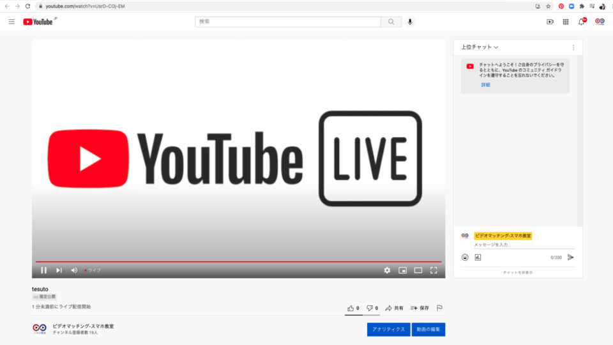Toggle theater mode
Image resolution: width=613 pixels, height=345 pixels.
[x=418, y=270]
